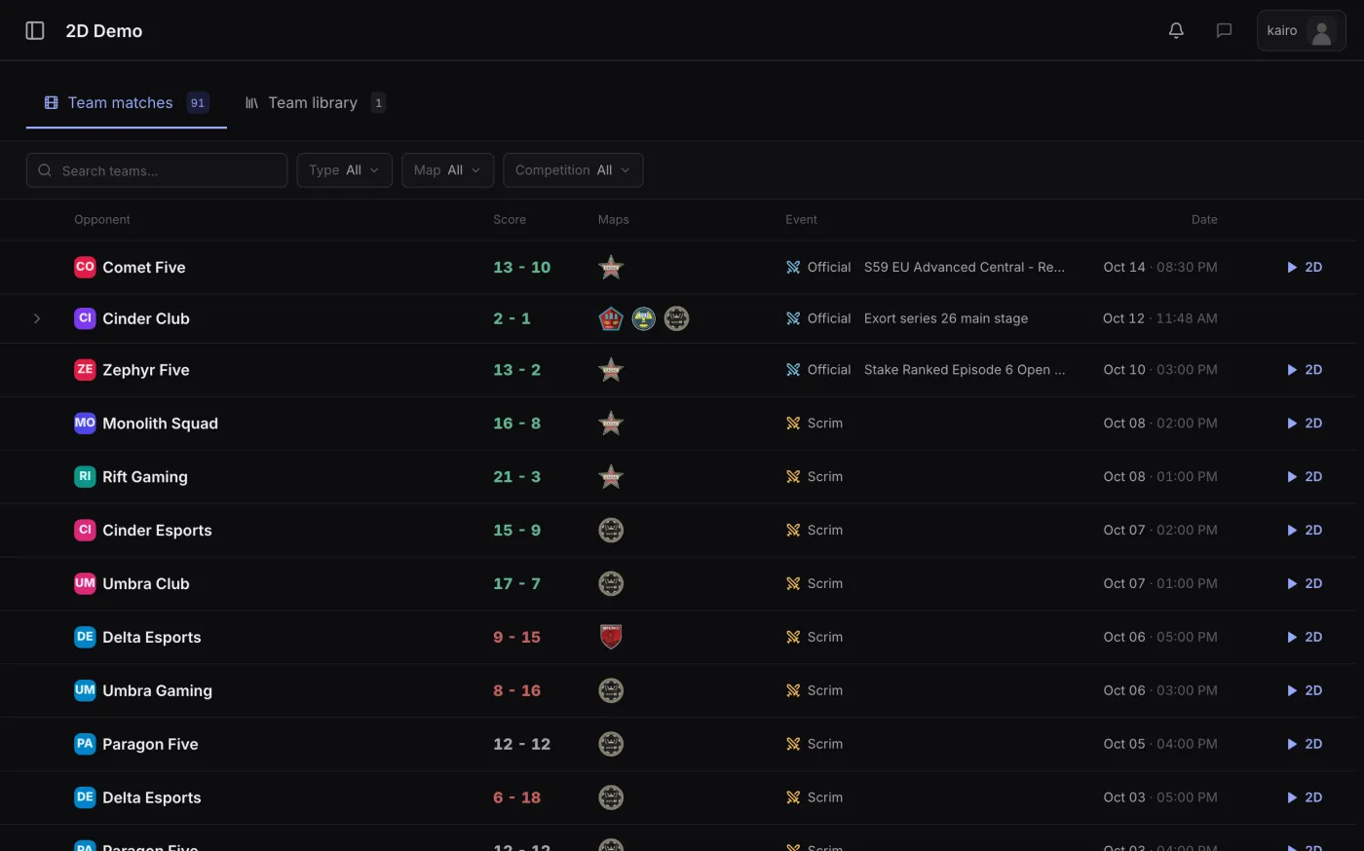Play 2D demo for Umbra Gaming match
This screenshot has height=851, width=1364.
click(x=1305, y=690)
